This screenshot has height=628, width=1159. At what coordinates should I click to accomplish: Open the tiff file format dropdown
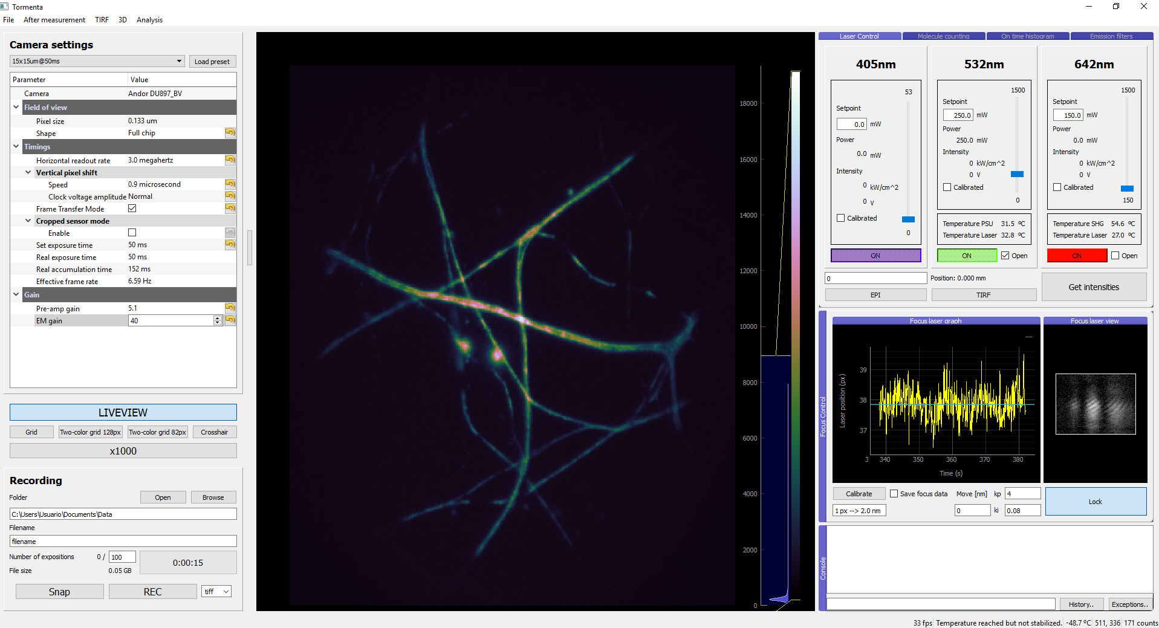[x=216, y=592]
